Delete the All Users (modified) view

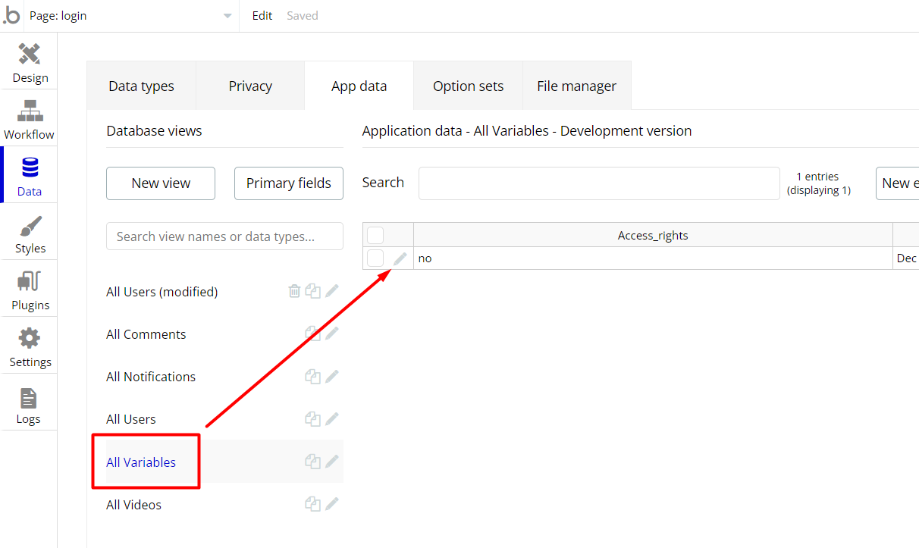(x=294, y=291)
